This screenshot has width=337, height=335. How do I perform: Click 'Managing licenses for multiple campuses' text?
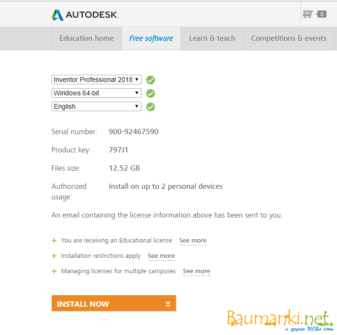(118, 271)
